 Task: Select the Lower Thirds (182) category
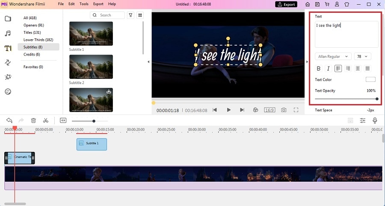(x=38, y=40)
